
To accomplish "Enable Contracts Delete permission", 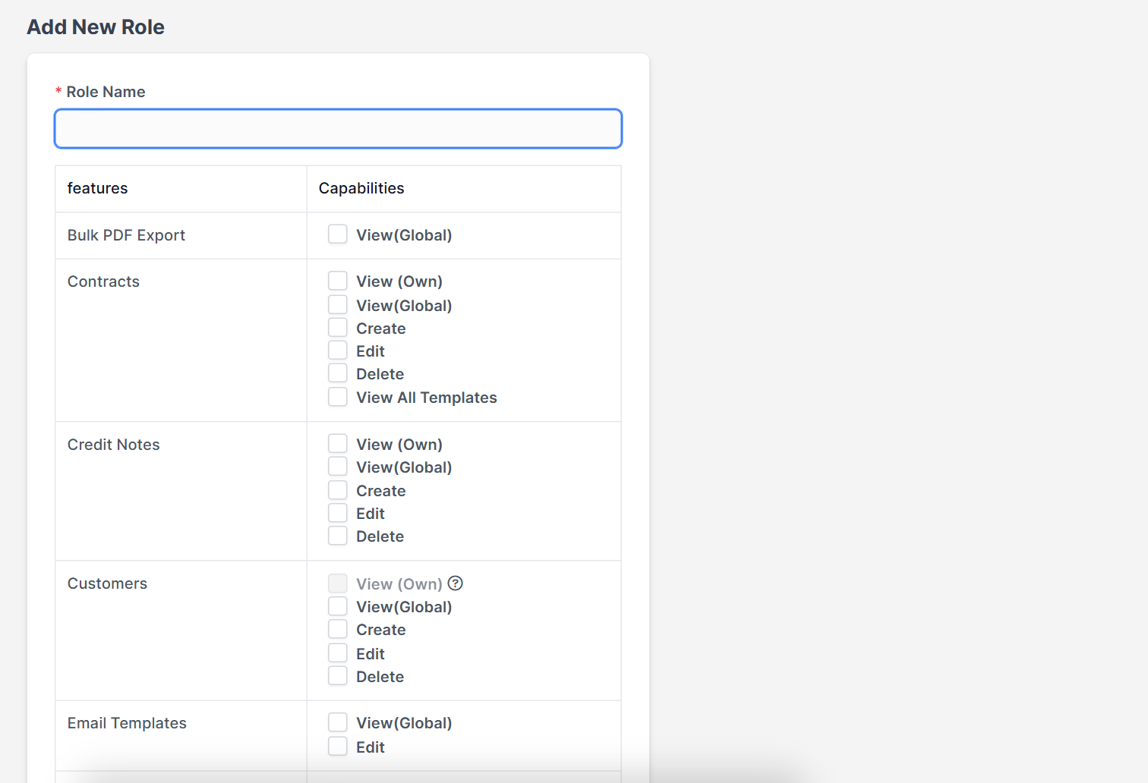I will (x=338, y=373).
